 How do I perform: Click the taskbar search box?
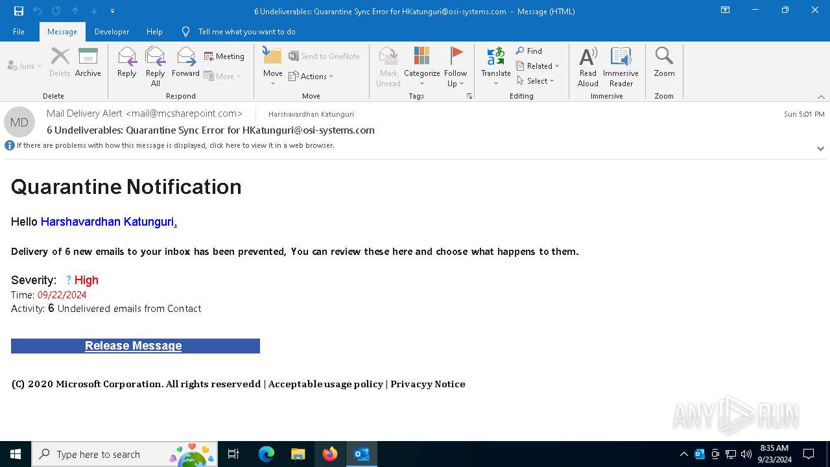(124, 454)
